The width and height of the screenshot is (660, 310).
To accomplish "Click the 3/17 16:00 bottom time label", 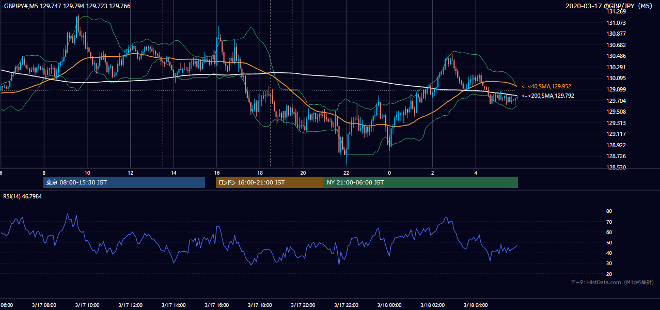I will [x=216, y=305].
